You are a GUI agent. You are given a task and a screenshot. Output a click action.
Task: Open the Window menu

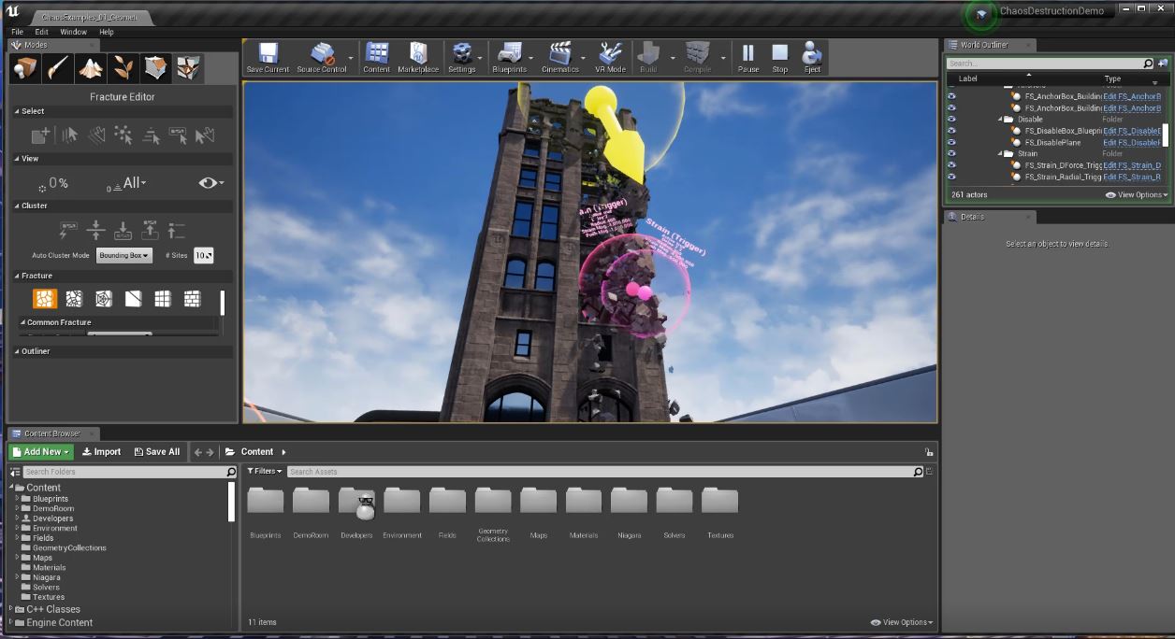pyautogui.click(x=73, y=32)
